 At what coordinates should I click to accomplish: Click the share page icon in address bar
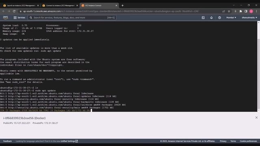pos(224,11)
